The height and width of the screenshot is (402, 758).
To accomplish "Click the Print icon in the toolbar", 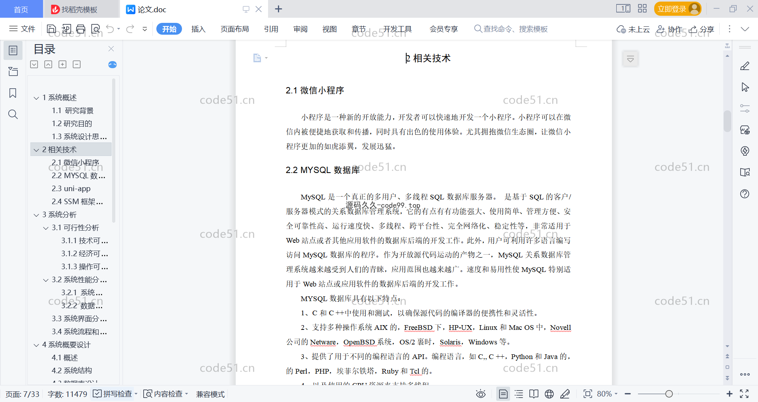I will coord(81,29).
